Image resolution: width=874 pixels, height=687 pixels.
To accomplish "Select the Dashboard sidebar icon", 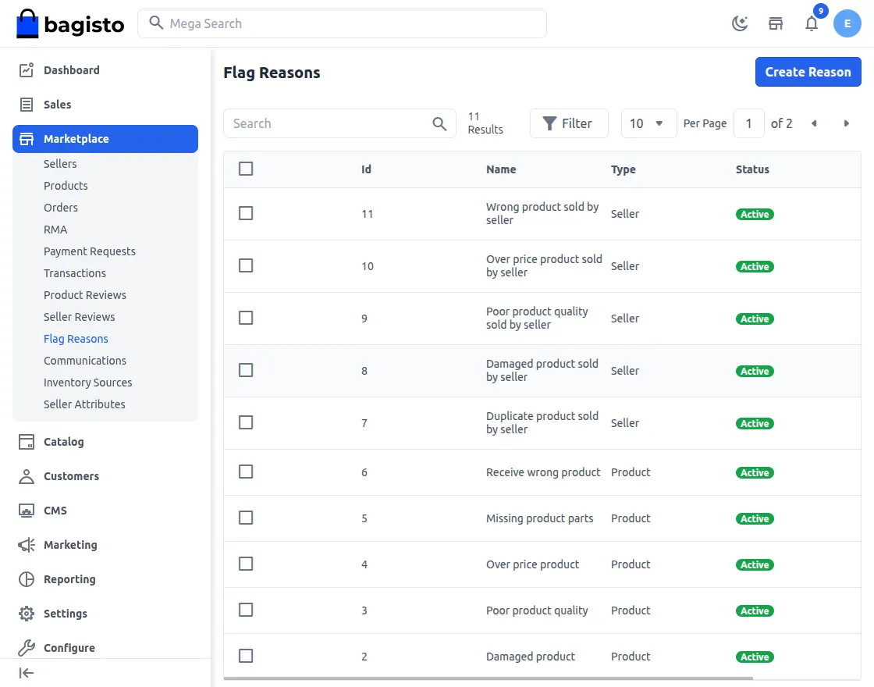I will click(26, 69).
